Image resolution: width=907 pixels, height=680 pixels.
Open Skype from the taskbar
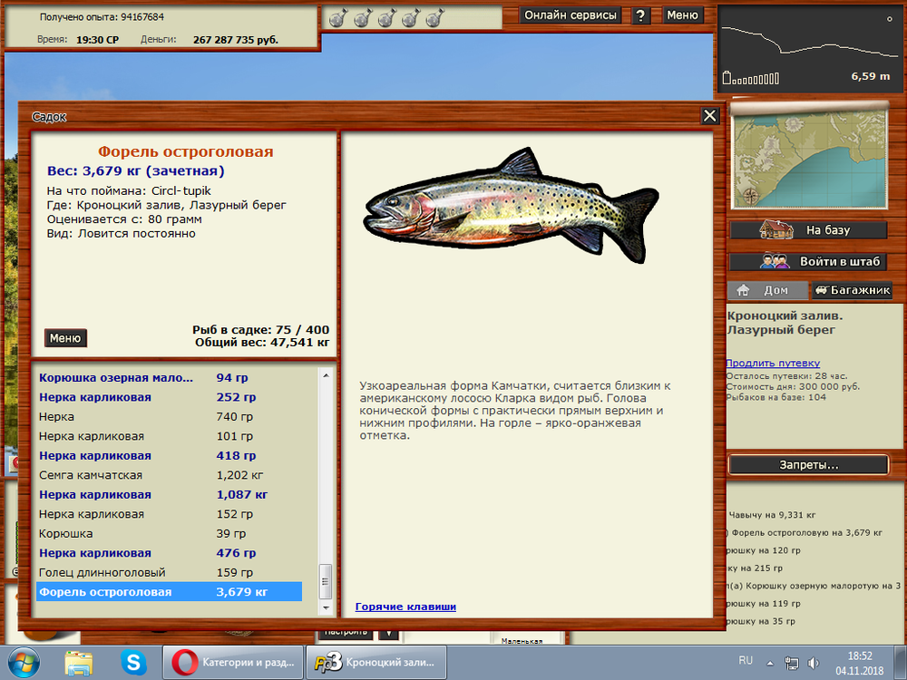click(133, 663)
